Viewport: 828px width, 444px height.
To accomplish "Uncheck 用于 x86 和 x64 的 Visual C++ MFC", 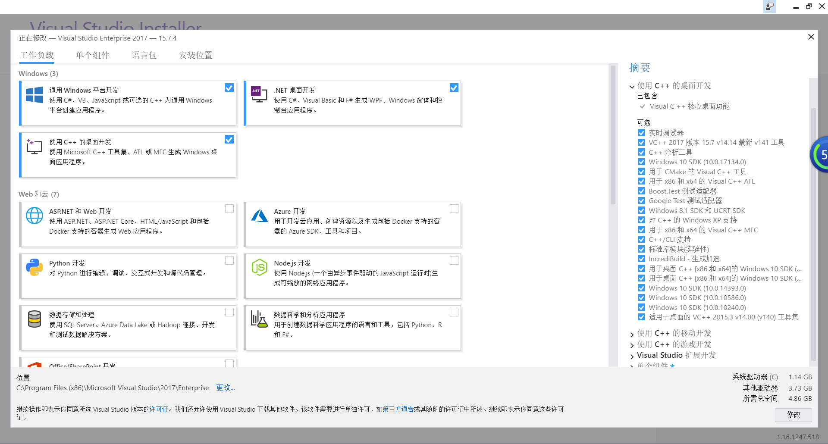I will (642, 230).
